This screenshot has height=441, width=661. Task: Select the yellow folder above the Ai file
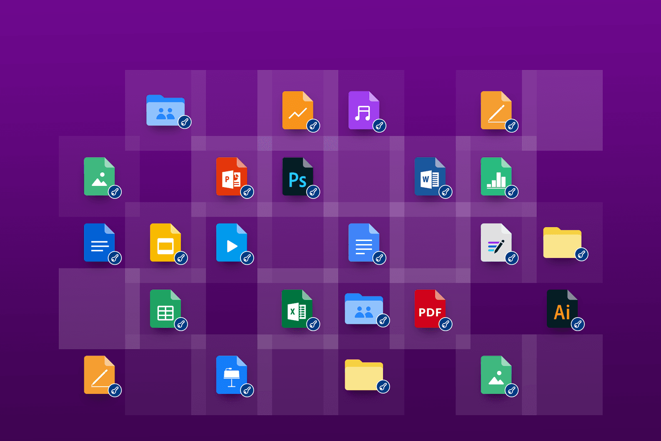point(562,243)
